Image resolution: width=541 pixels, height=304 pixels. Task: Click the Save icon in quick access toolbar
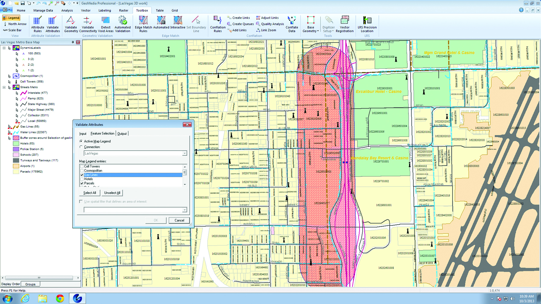(23, 3)
